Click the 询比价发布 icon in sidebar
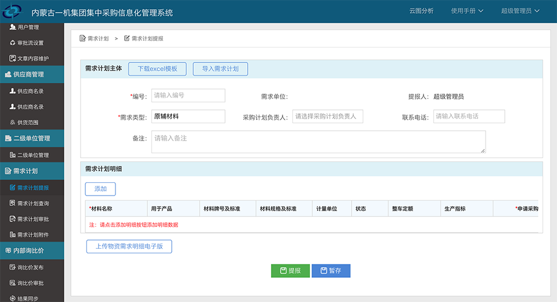Viewport: 557px width, 302px height. click(x=12, y=267)
